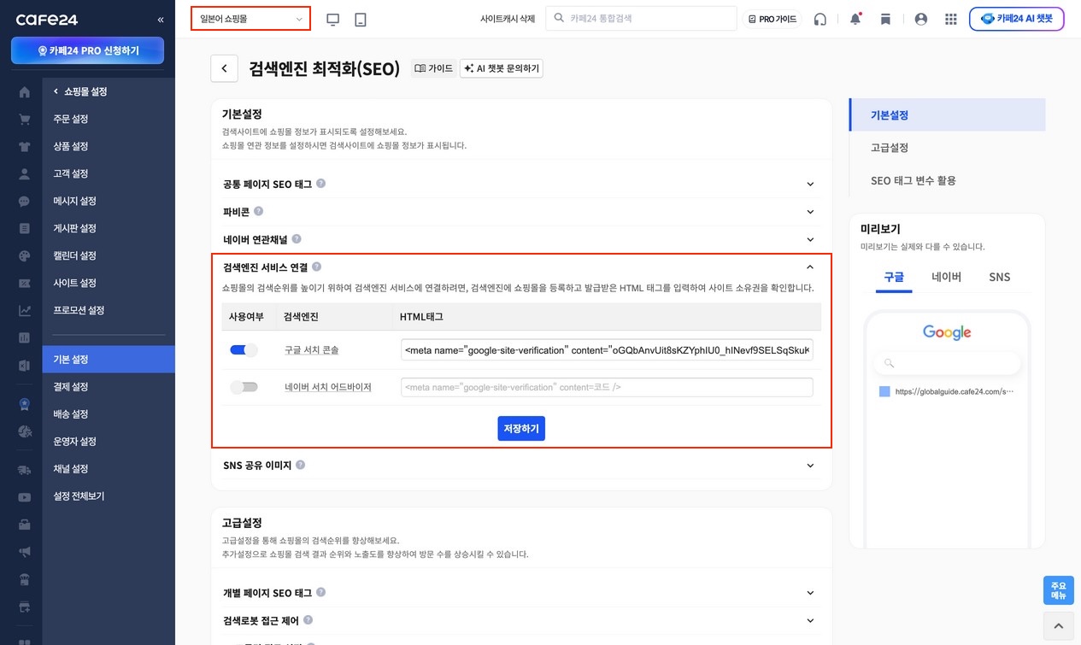Open headset customer support icon
The image size is (1081, 645).
tap(820, 19)
